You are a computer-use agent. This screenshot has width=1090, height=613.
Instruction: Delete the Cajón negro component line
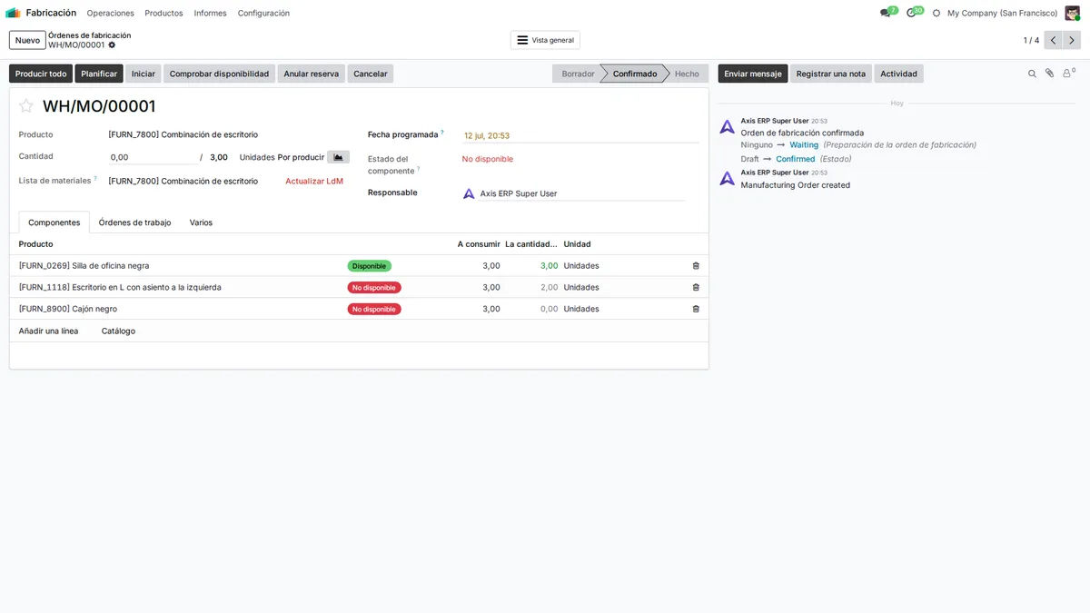click(696, 309)
